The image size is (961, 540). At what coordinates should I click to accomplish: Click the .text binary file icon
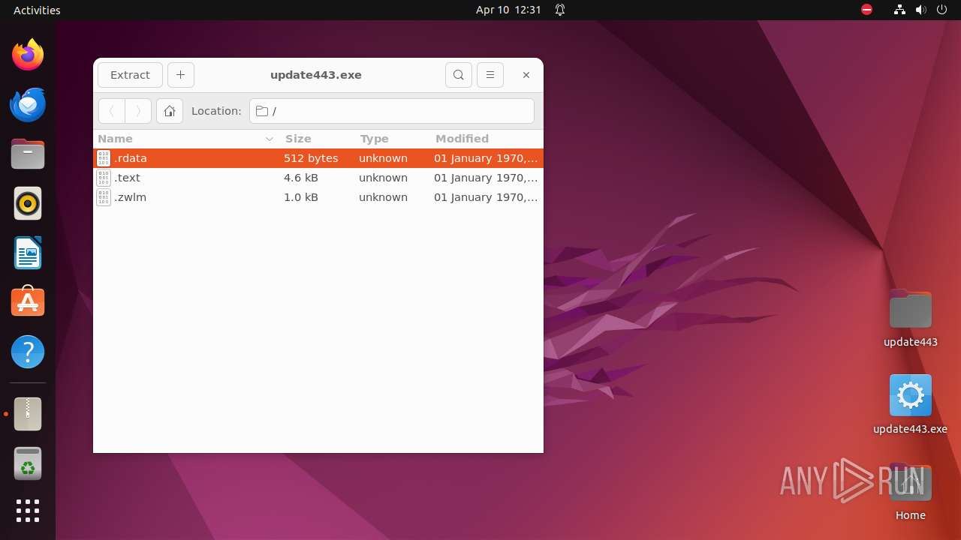[x=104, y=178]
